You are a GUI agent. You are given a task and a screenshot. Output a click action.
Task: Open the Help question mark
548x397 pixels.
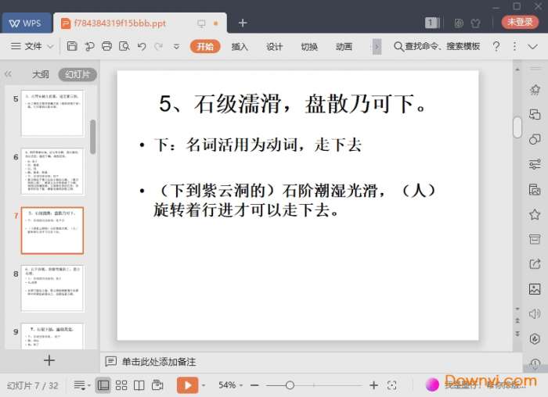coord(496,46)
